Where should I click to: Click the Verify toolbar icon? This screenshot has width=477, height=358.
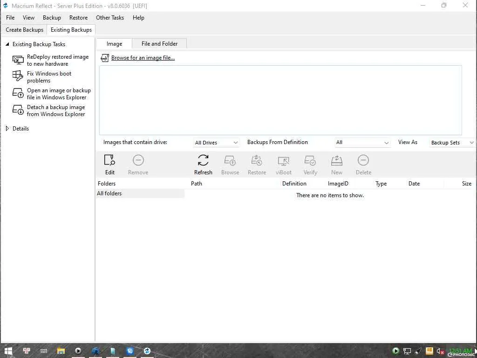click(310, 160)
